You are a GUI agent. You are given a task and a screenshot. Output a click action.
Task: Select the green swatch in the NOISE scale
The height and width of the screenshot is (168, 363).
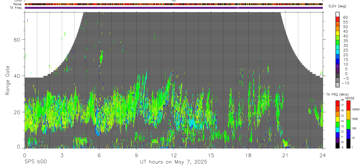(348, 124)
